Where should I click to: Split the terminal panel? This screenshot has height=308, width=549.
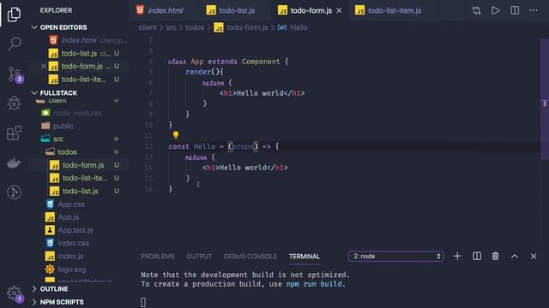[x=477, y=257]
